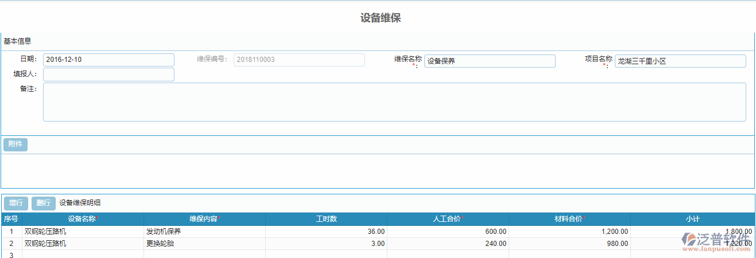
Task: Click the 设备名称 column header
Action: coord(83,219)
